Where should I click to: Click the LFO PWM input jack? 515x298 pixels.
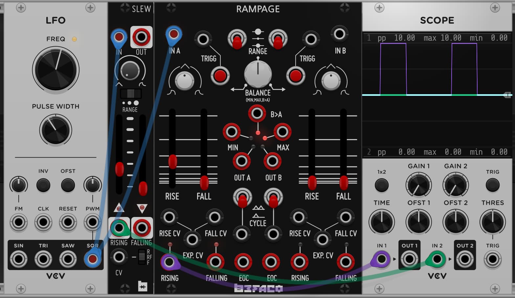pyautogui.click(x=93, y=223)
